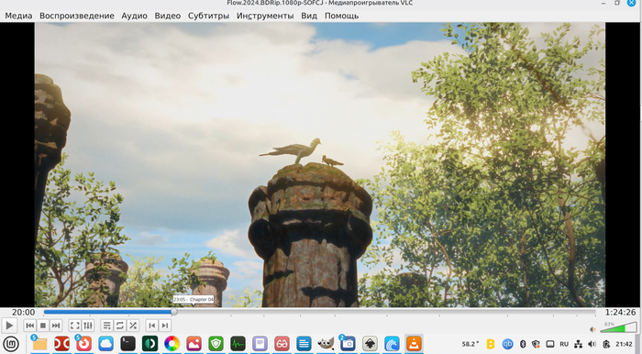Open the red circular-arrow app in taskbar
The height and width of the screenshot is (354, 642).
pos(83,344)
